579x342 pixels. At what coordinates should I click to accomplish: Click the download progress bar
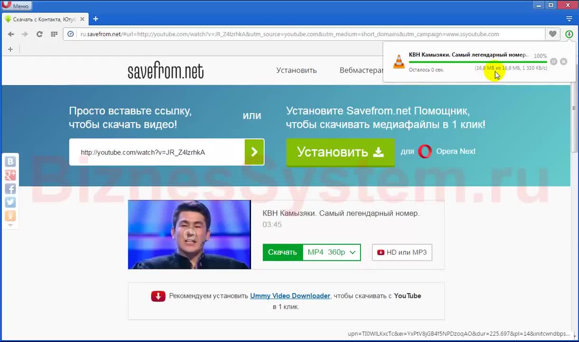coord(478,62)
